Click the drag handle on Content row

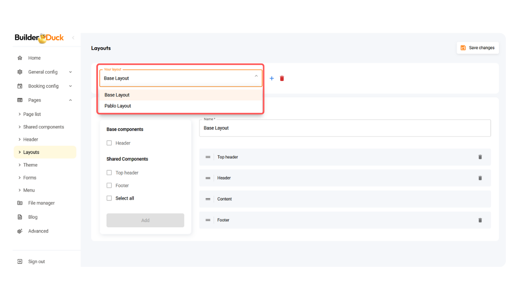click(x=208, y=199)
